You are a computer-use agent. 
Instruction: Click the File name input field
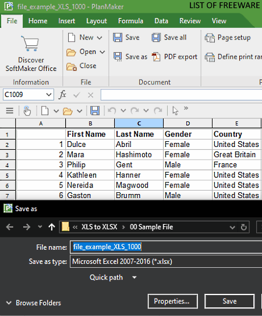pyautogui.click(x=166, y=247)
